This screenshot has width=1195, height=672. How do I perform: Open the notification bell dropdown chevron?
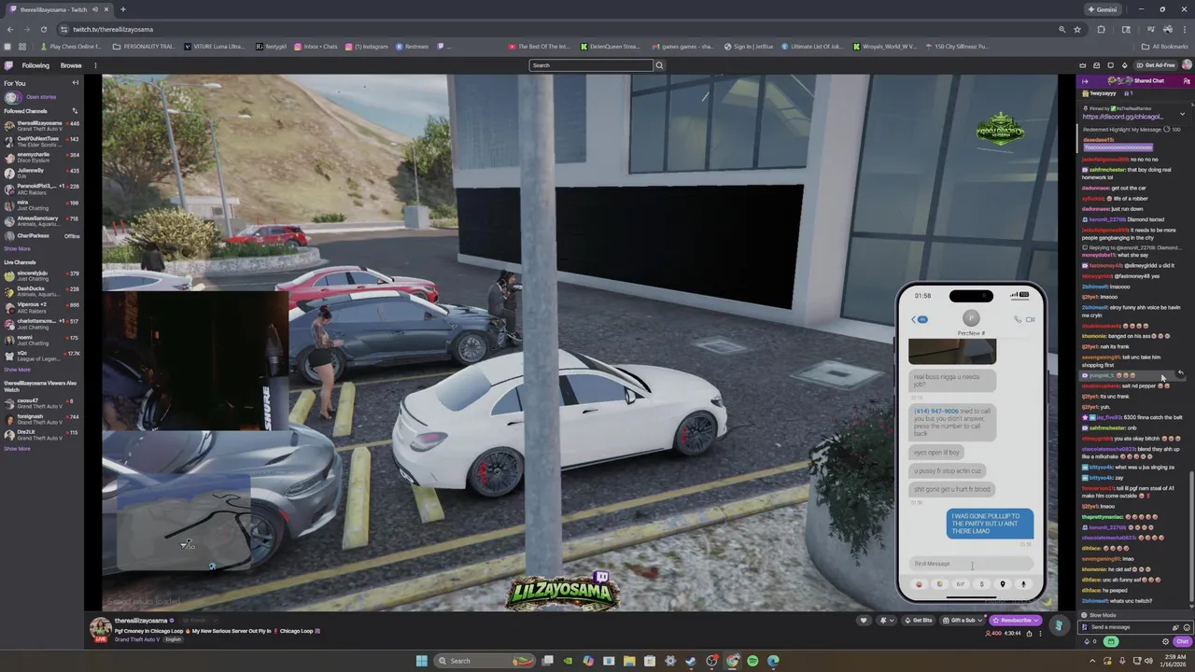(893, 621)
